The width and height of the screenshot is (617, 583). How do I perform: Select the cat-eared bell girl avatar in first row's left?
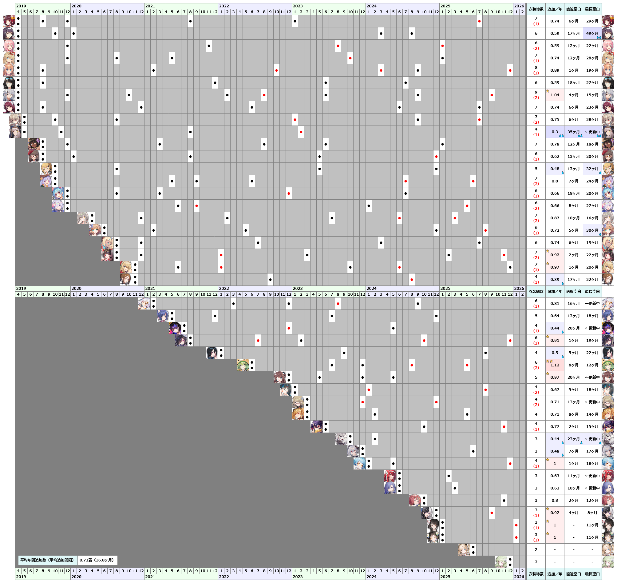pos(9,21)
